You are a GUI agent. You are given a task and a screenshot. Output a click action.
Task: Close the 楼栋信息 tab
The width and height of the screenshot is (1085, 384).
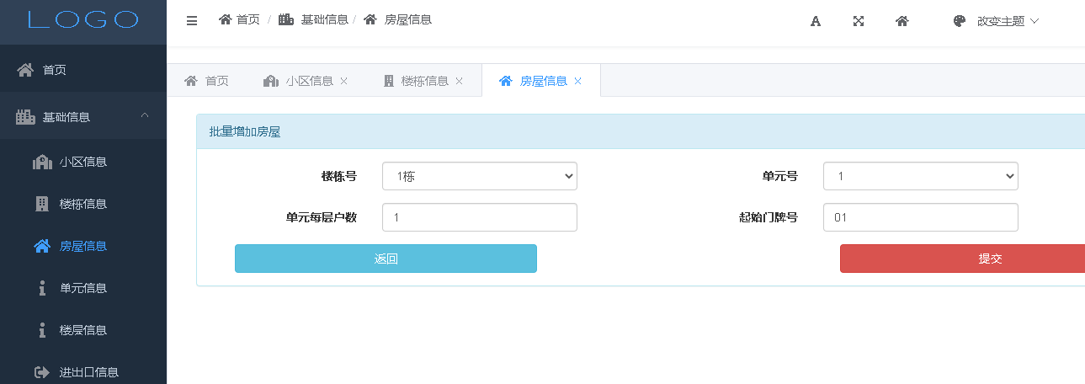(x=459, y=81)
